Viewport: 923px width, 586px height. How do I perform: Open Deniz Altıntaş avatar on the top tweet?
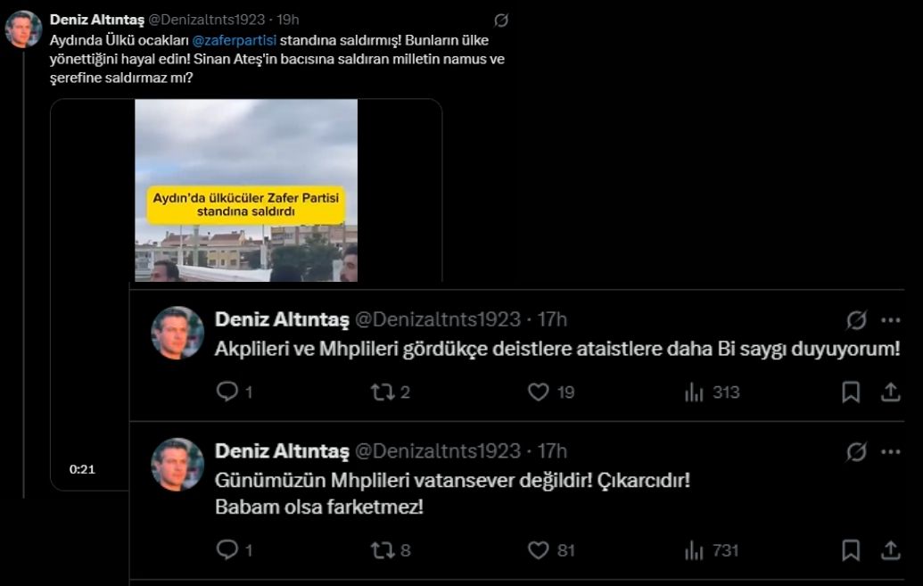(23, 29)
